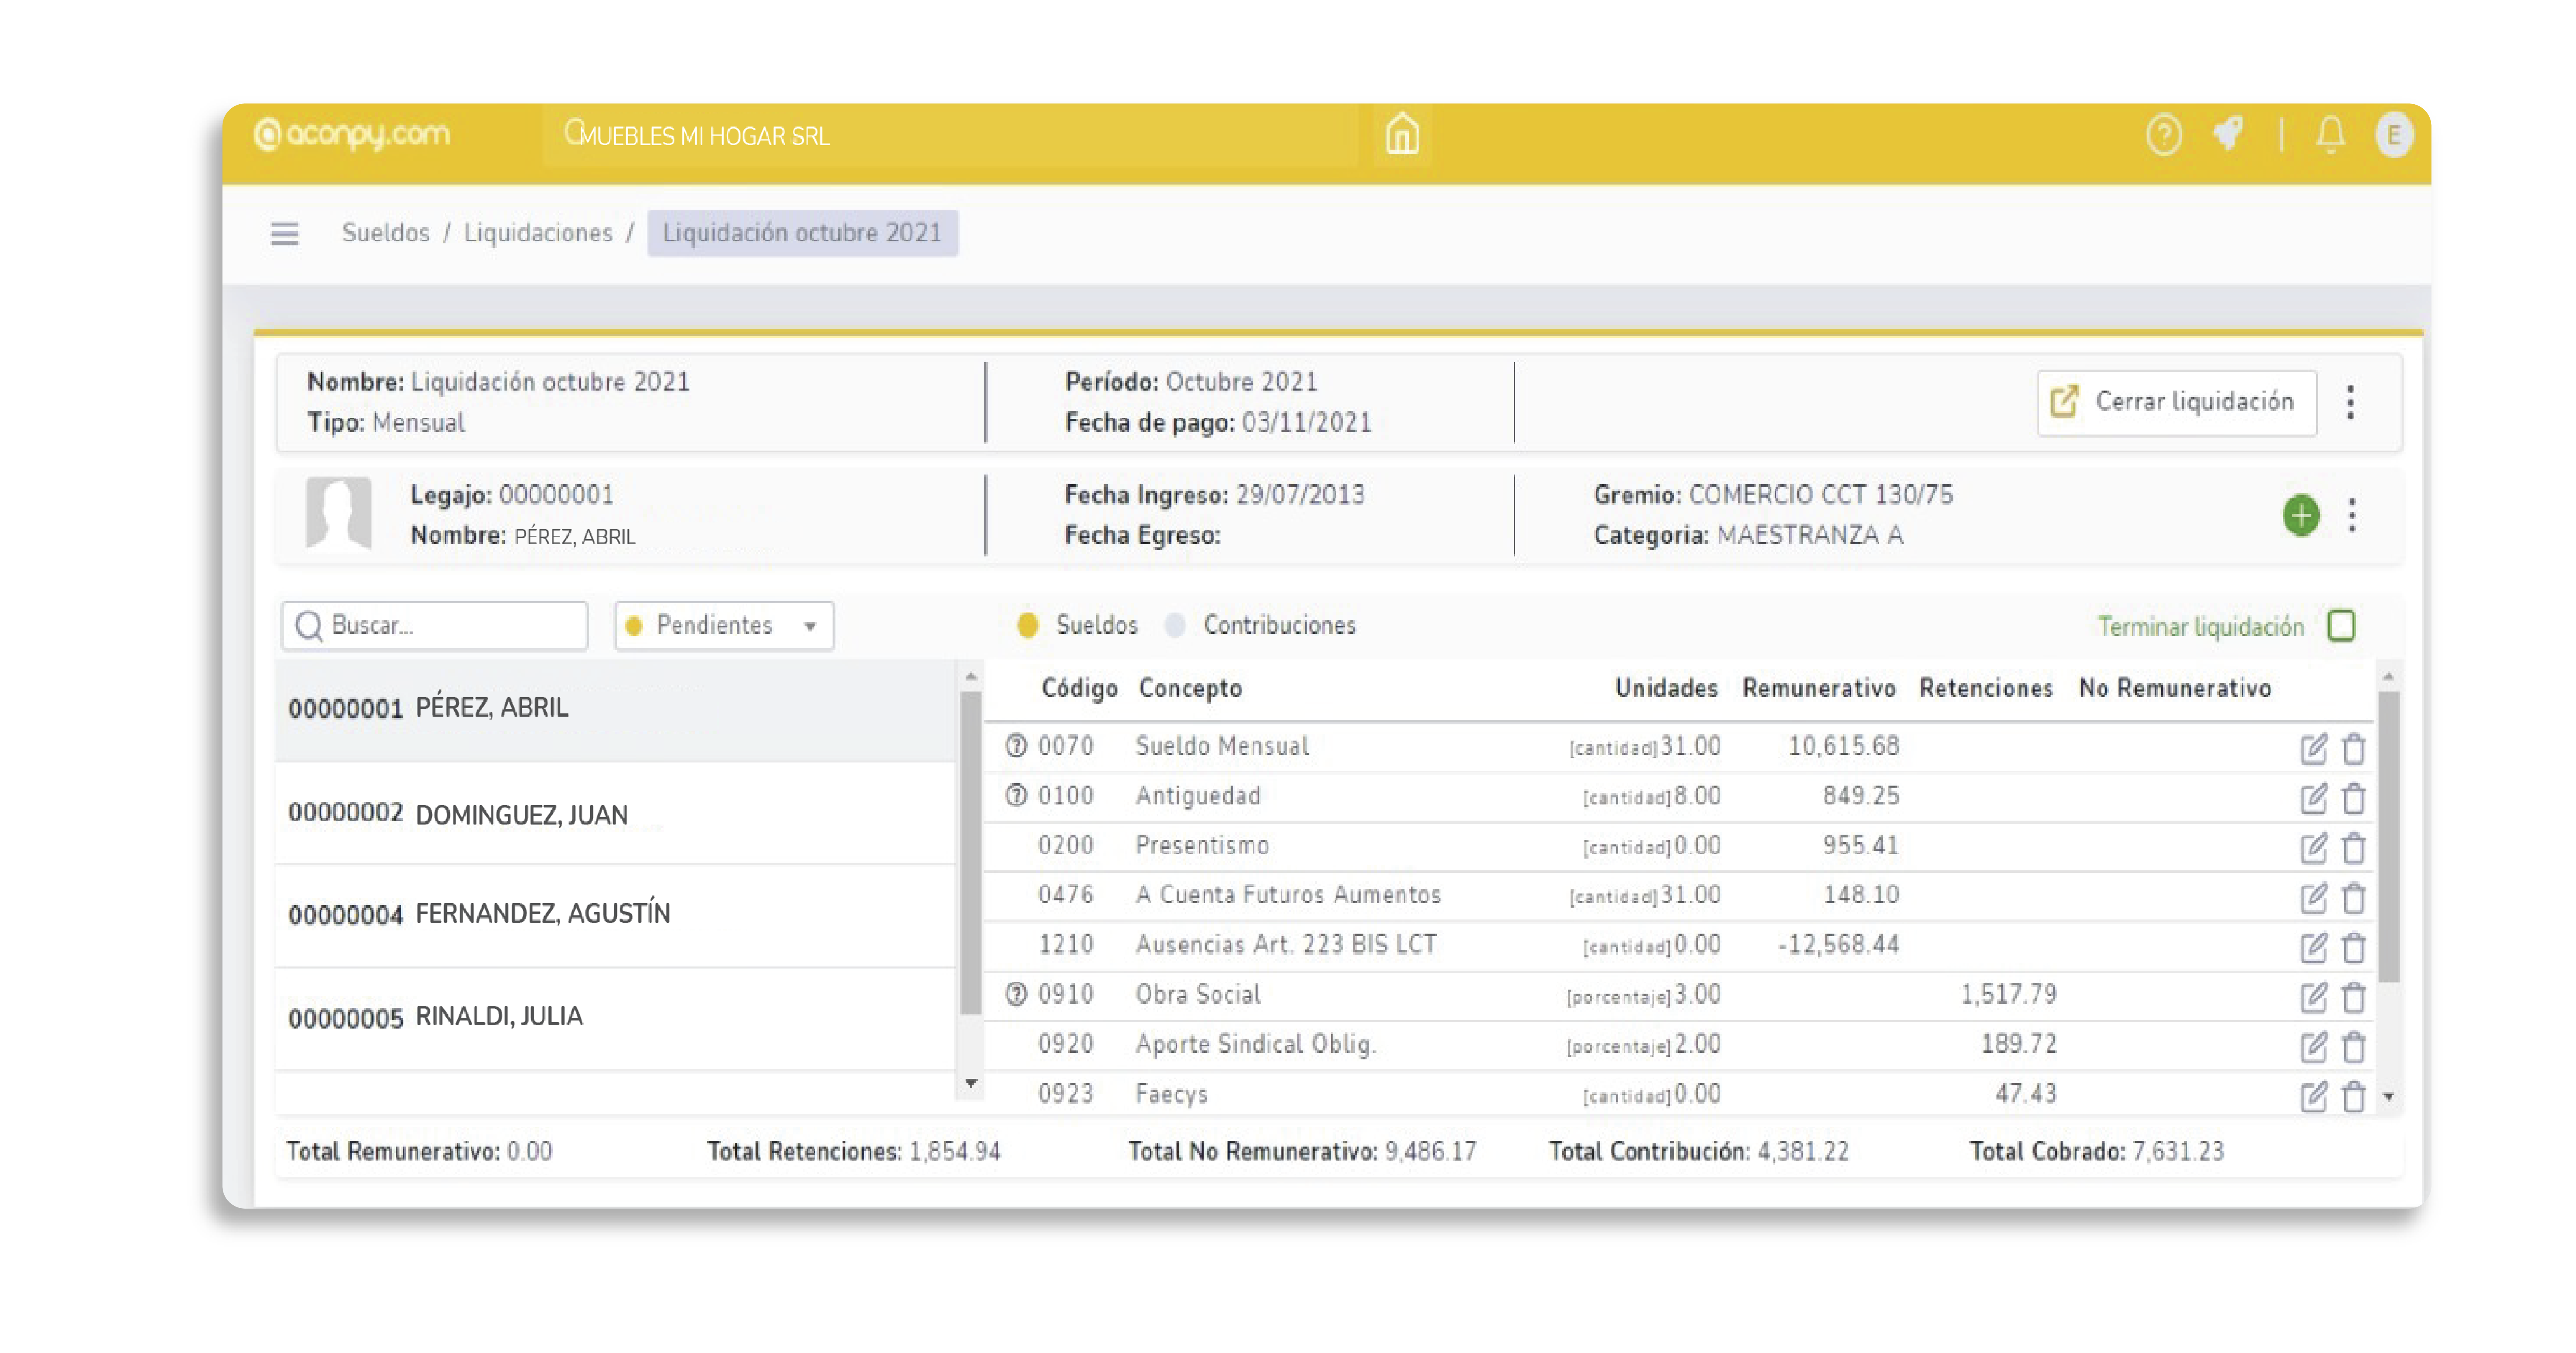Edit the Antiguedad concept row
Image resolution: width=2576 pixels, height=1353 pixels.
[x=2313, y=798]
